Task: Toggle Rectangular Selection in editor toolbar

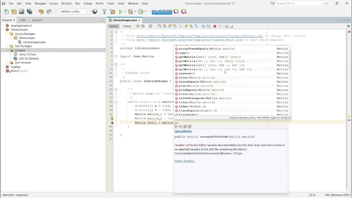Action: pos(180,26)
